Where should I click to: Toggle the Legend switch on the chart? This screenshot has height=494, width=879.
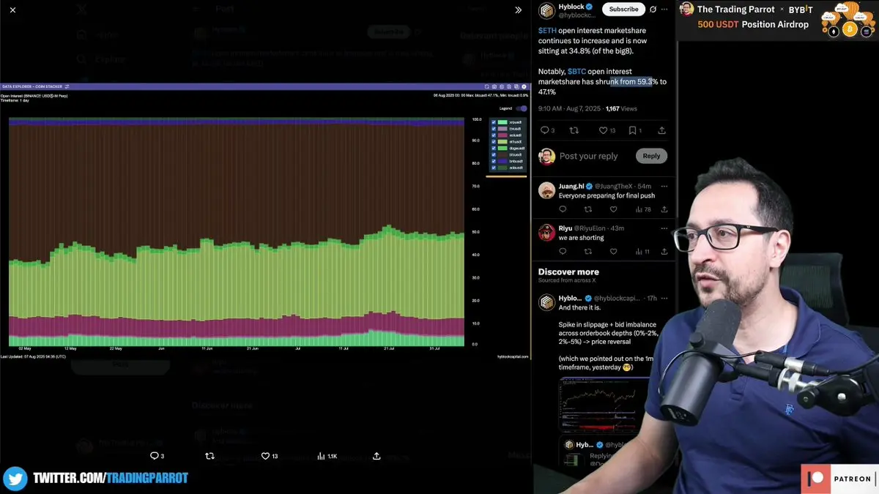tap(521, 108)
